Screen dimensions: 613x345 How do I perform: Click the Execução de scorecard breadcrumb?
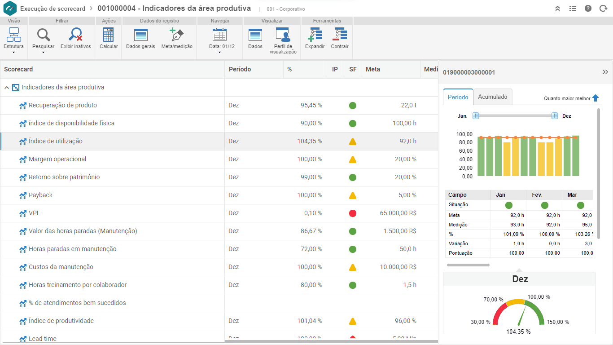click(53, 9)
